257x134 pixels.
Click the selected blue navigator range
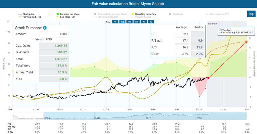(145, 116)
